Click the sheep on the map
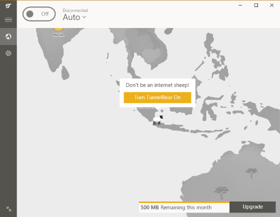Viewport: 280px width, 217px height. (x=157, y=120)
